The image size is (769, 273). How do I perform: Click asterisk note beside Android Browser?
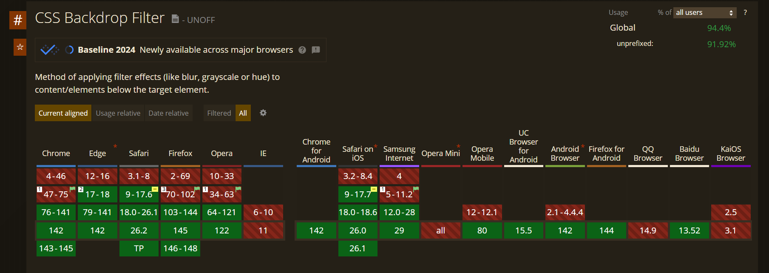(583, 146)
